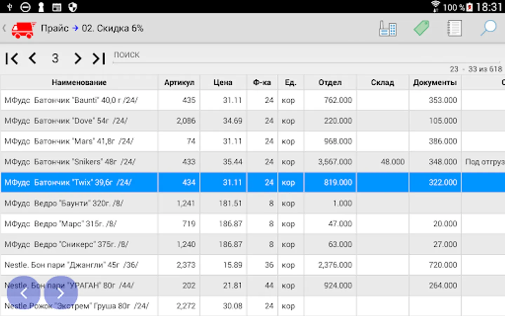The width and height of the screenshot is (505, 316).
Task: Sort by the Артикул column header
Action: 179,83
